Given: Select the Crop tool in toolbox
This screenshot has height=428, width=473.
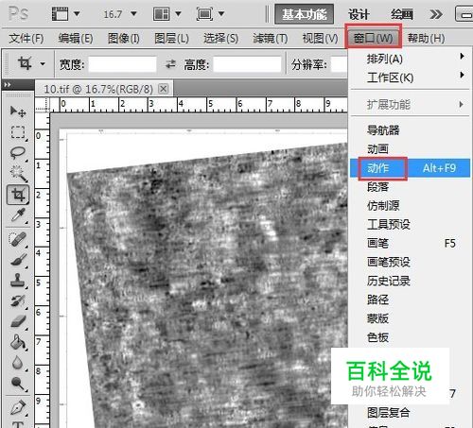Looking at the screenshot, I should [18, 195].
